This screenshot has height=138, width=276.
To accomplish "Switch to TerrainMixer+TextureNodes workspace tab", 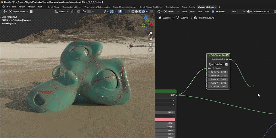I will [x=97, y=7].
